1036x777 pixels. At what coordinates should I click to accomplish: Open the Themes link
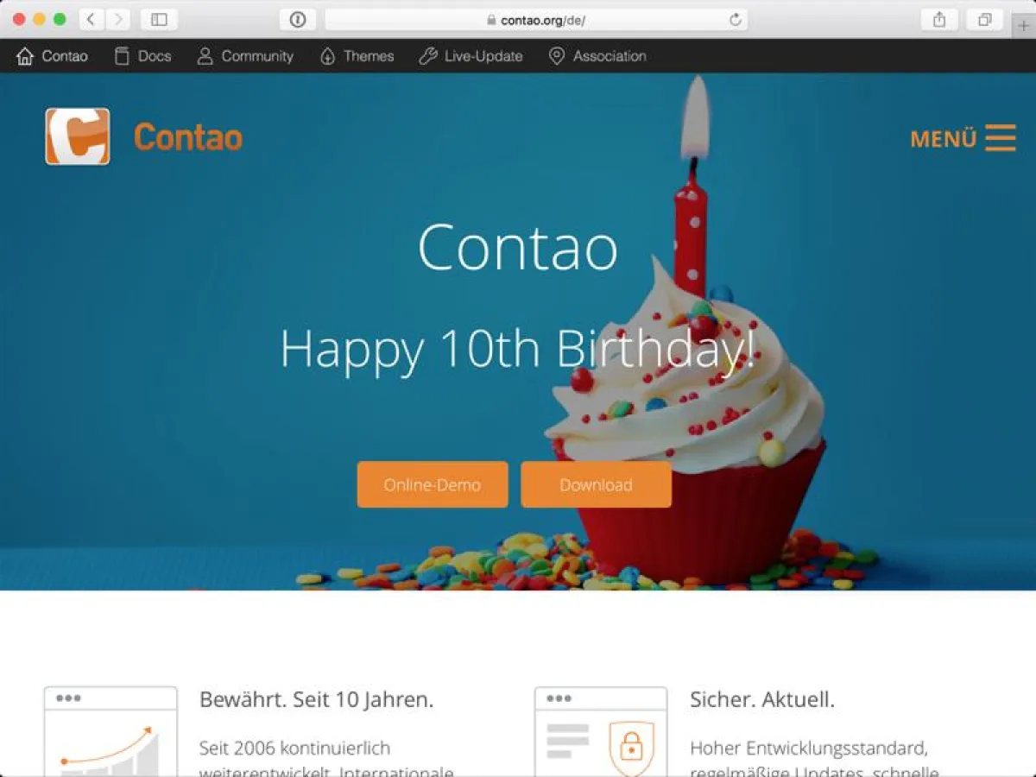pos(357,56)
